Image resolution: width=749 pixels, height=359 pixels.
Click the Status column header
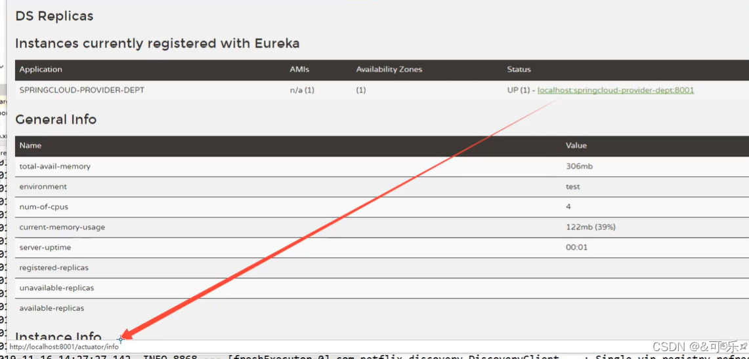(519, 69)
